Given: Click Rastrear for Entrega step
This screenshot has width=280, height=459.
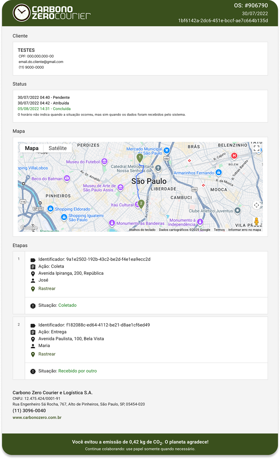Looking at the screenshot, I should pos(47,354).
